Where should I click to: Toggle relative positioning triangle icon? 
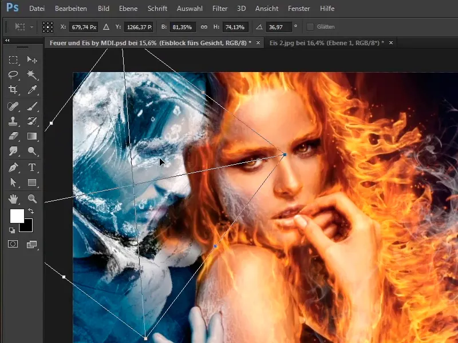click(x=106, y=27)
